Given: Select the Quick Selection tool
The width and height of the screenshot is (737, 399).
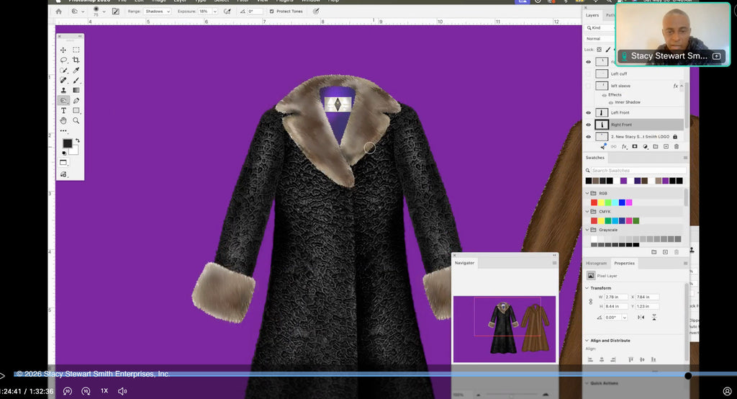Looking at the screenshot, I should 63,70.
